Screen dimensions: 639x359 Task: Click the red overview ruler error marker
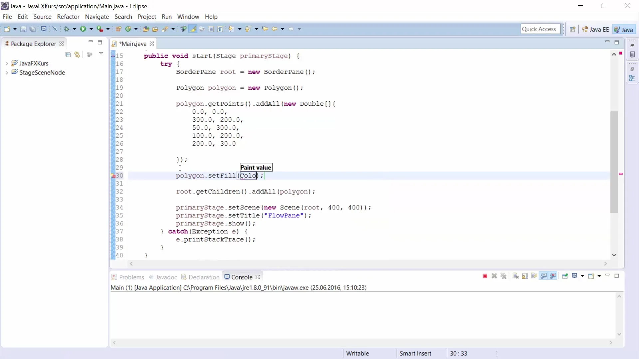(621, 174)
